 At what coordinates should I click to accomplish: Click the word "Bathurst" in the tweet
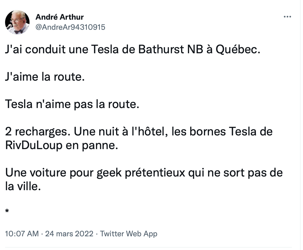tap(161, 49)
